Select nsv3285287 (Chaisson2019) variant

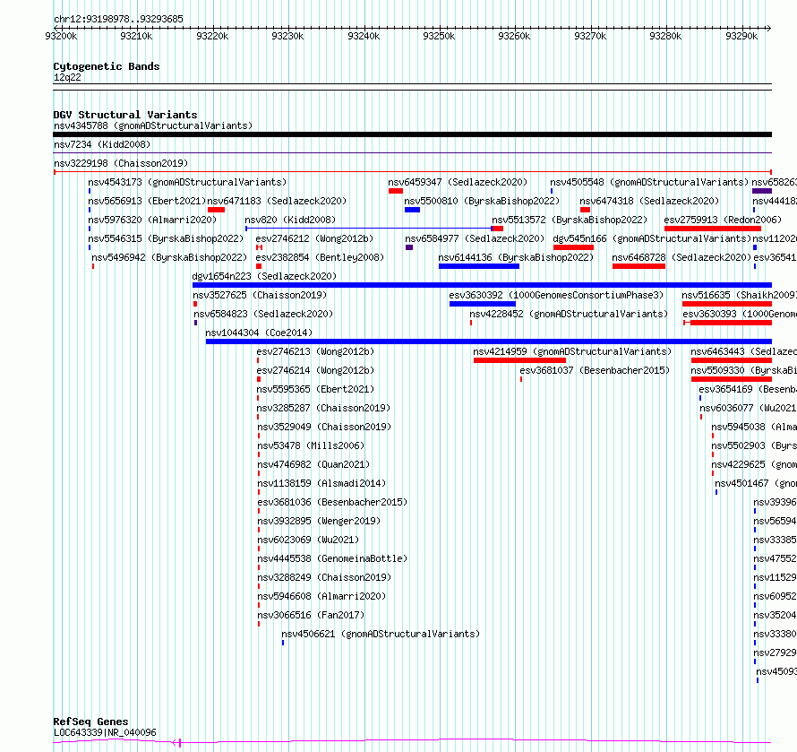point(323,408)
